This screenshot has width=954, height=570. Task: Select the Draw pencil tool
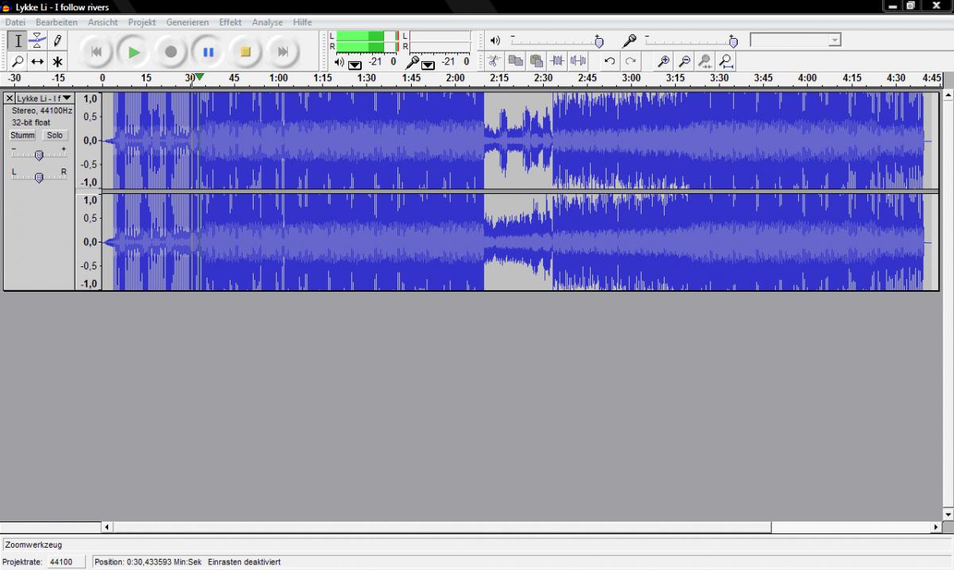tap(57, 41)
